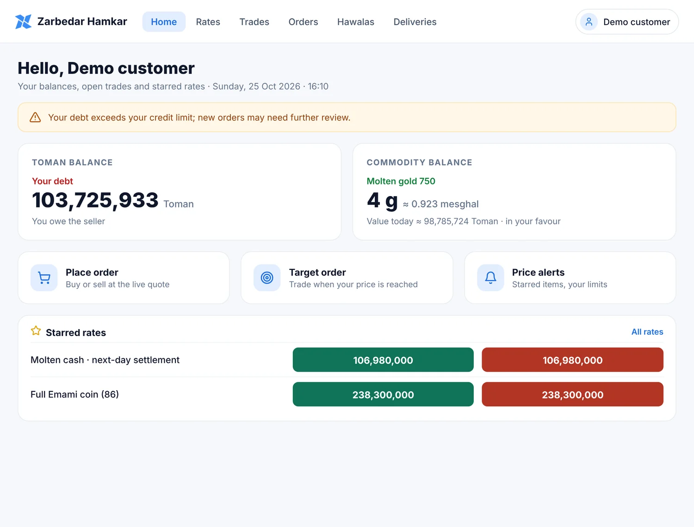Screen dimensions: 694x527
Task: Click the Starred rates heading text
Action: [x=76, y=333]
